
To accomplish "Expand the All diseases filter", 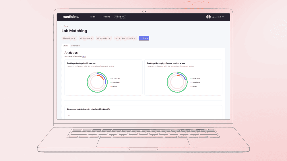I will 86,38.
